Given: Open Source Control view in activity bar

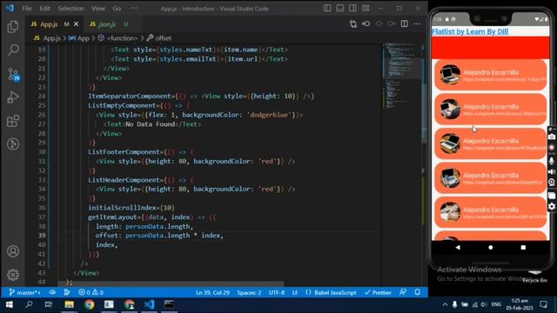Looking at the screenshot, I should coord(13,74).
